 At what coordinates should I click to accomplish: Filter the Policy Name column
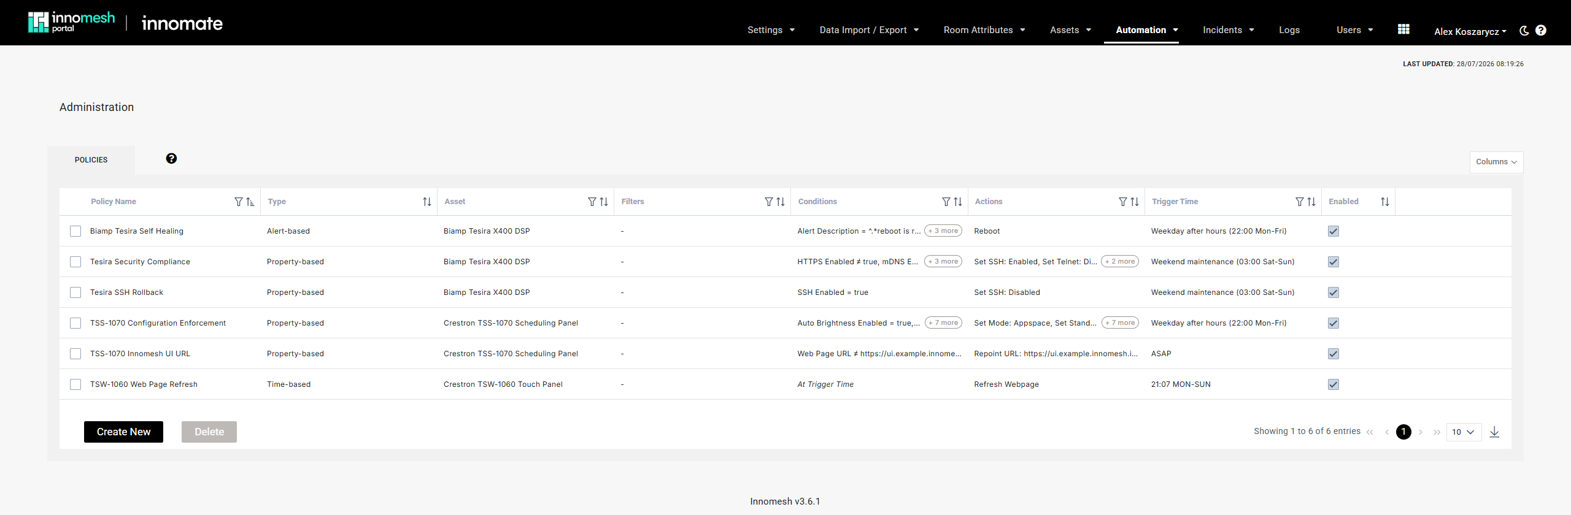point(239,202)
